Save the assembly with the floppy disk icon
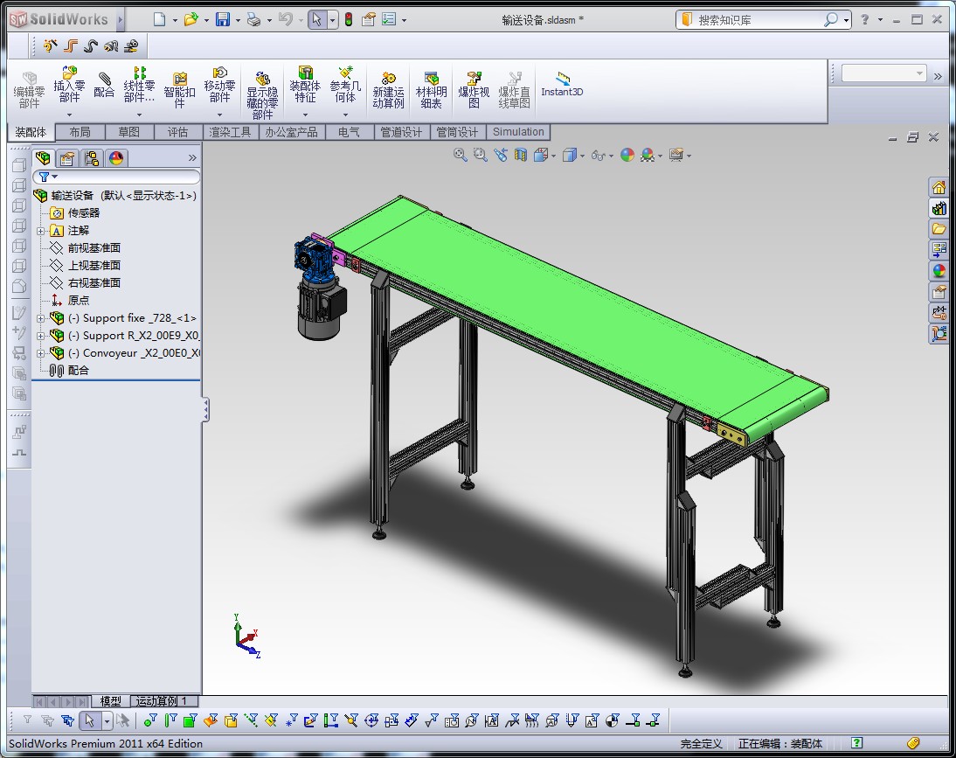 (223, 19)
